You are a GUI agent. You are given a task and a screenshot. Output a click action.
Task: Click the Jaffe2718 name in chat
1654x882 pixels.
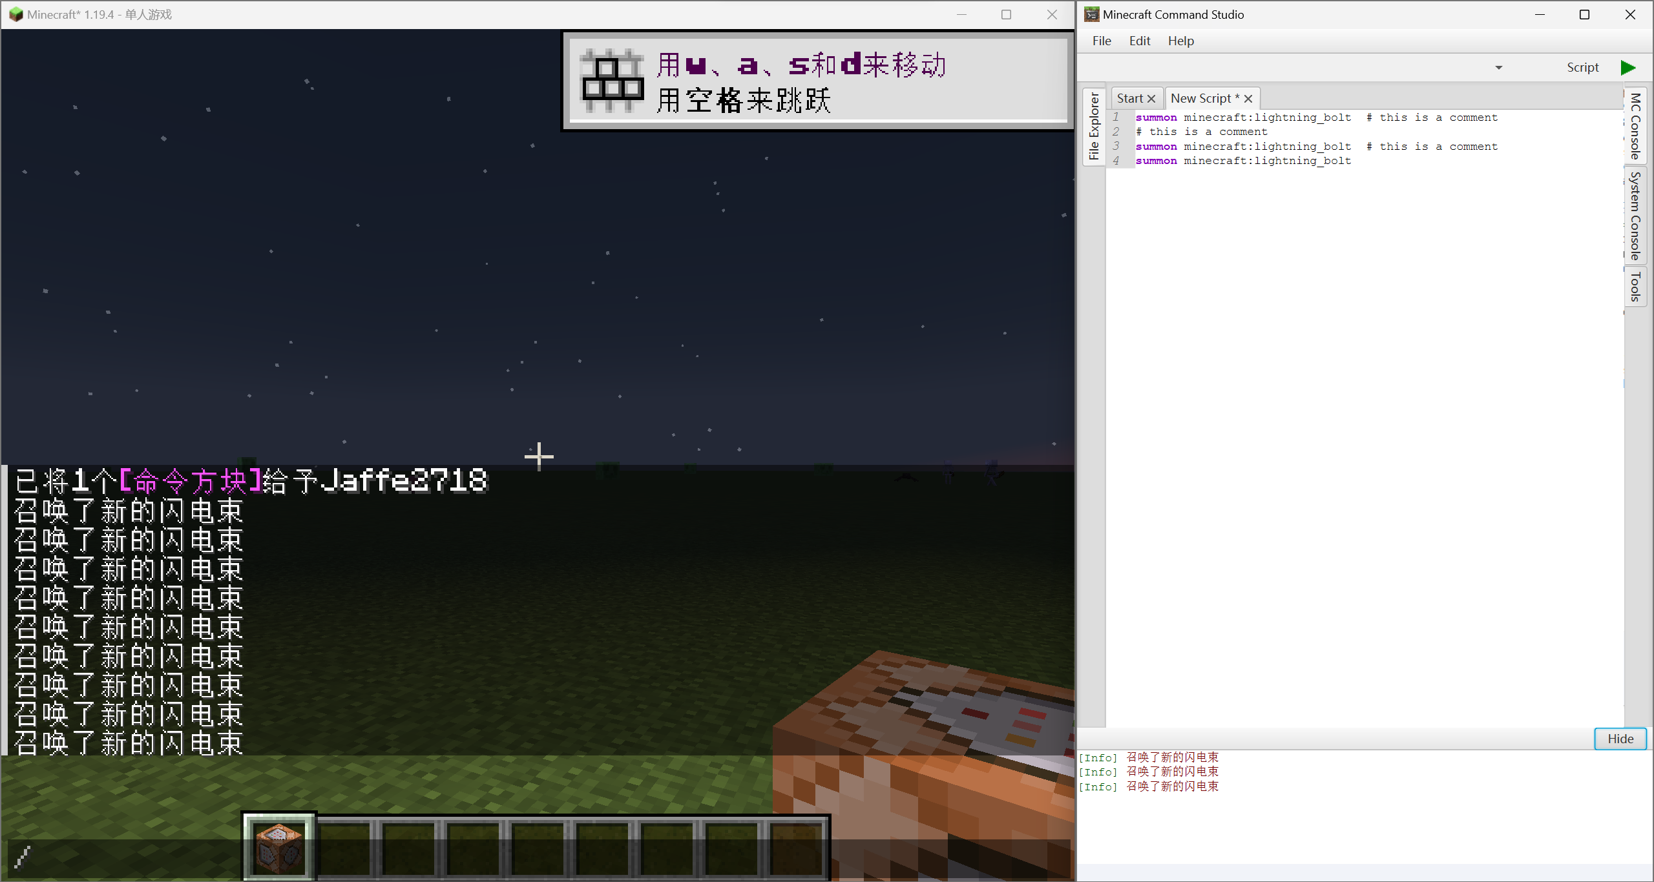pyautogui.click(x=404, y=481)
